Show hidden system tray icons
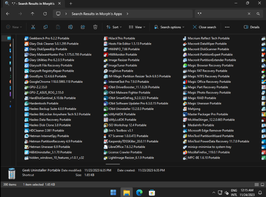This screenshot has height=197, width=266. point(214,193)
